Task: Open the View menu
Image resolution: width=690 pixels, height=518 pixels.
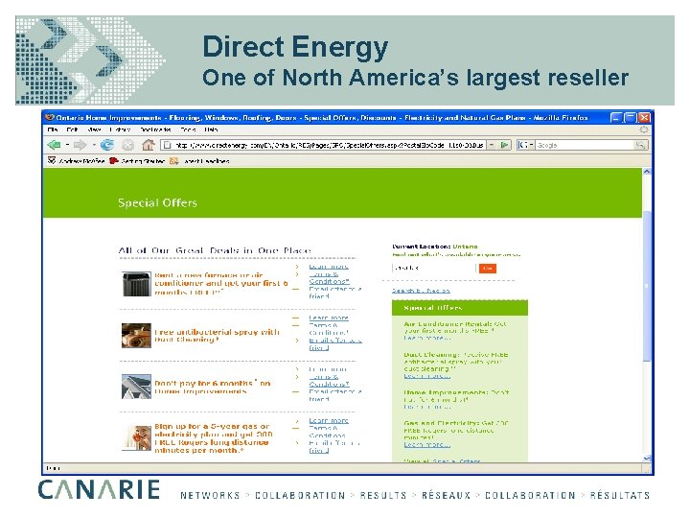Action: coord(94,129)
